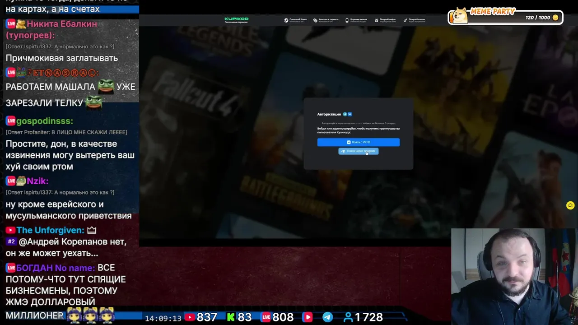Open the "Консоли и сервисы" menu item
The width and height of the screenshot is (578, 325).
pos(326,20)
